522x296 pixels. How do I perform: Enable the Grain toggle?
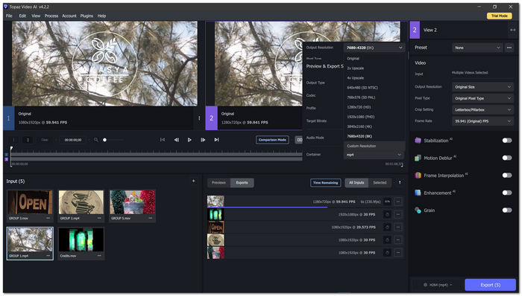click(x=507, y=210)
